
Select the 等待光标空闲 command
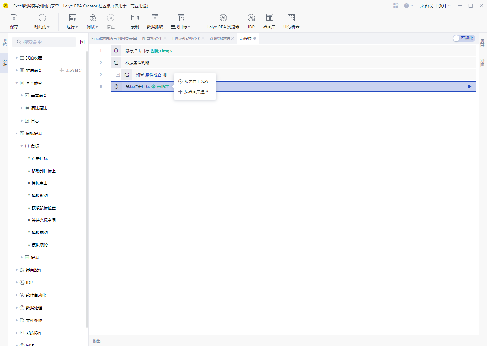pos(44,220)
